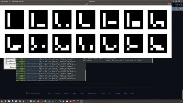
Task: Open the Blog footer link
Action: pyautogui.click(x=125, y=93)
